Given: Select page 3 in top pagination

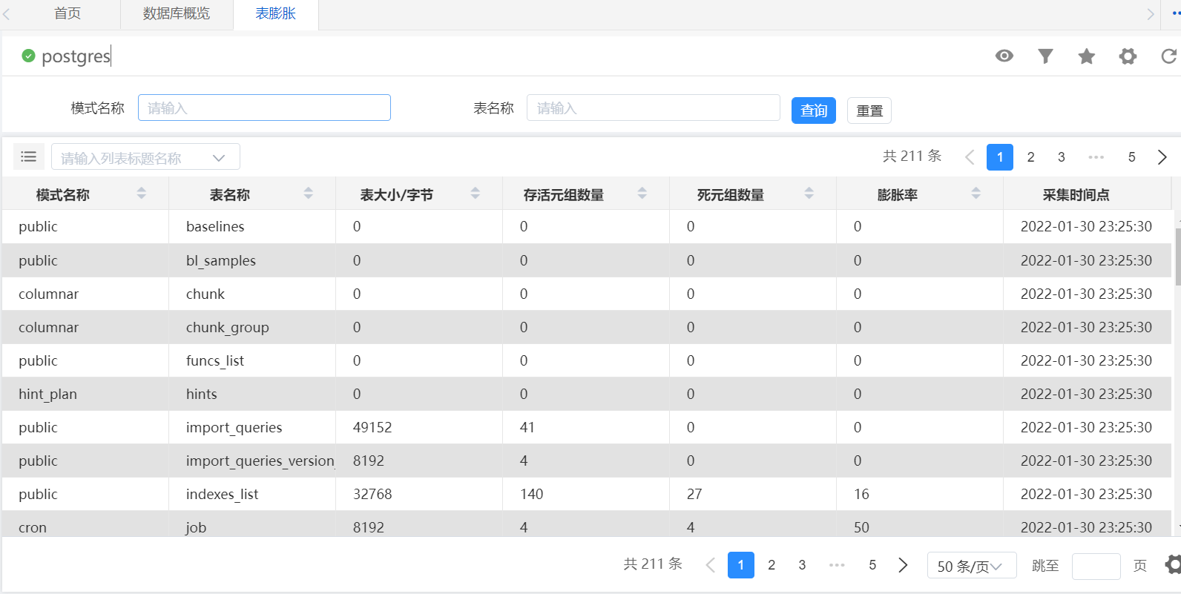Looking at the screenshot, I should point(1062,157).
